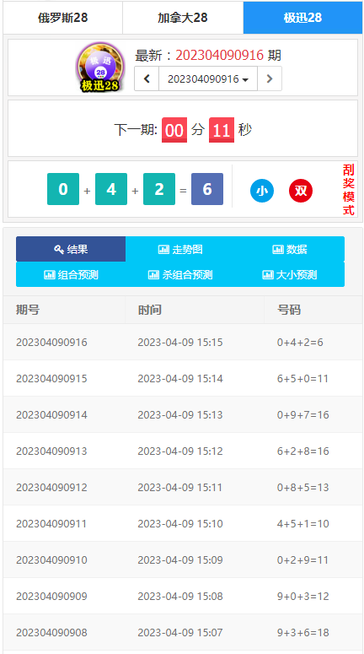Open the 大小预测 tab

[x=290, y=275]
